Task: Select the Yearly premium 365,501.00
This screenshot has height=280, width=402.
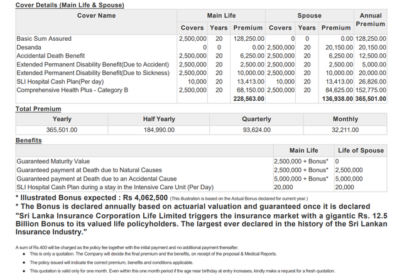Action: pyautogui.click(x=62, y=130)
